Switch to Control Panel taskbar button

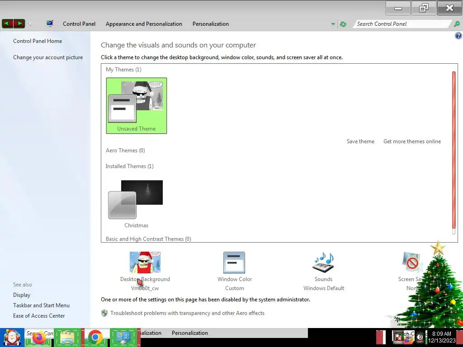[x=123, y=338]
